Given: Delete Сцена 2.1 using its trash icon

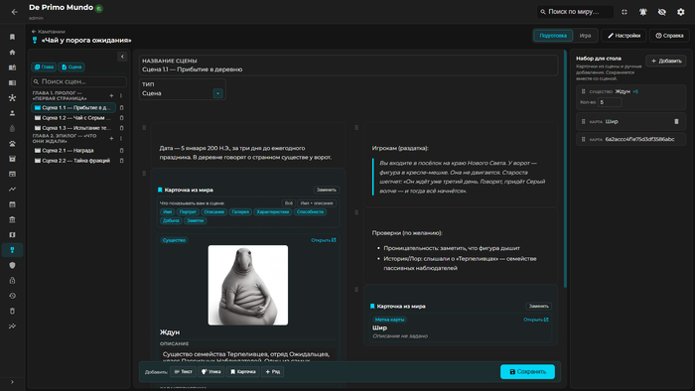Looking at the screenshot, I should (x=121, y=151).
